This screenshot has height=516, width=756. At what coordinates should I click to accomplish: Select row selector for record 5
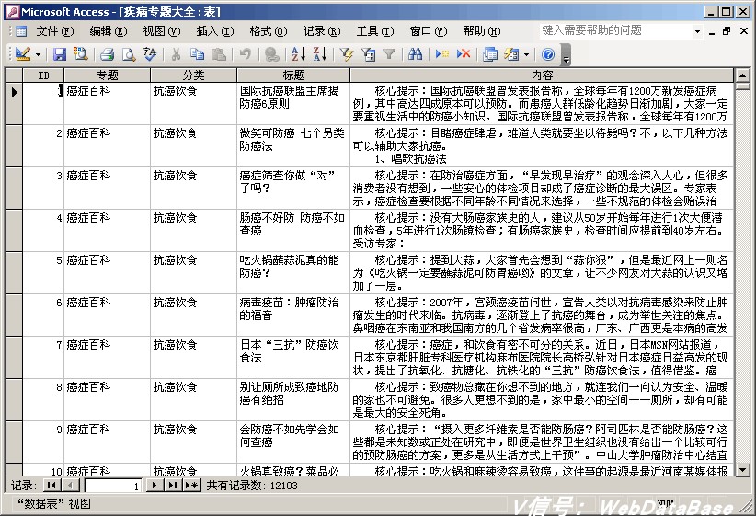point(14,272)
